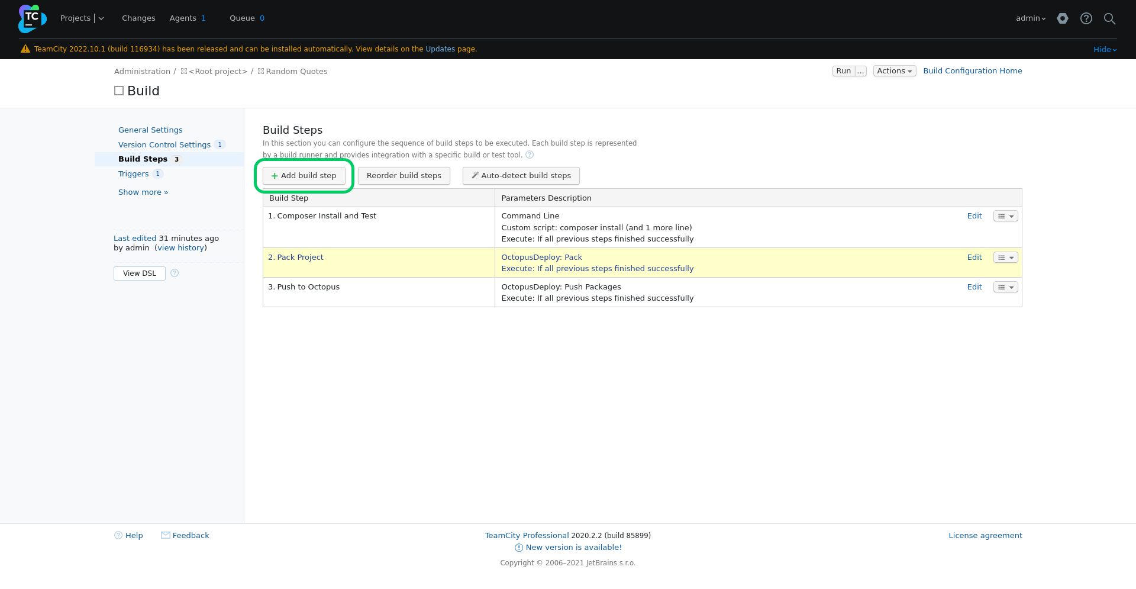Click '3. Push to Octopus' step name

click(304, 287)
